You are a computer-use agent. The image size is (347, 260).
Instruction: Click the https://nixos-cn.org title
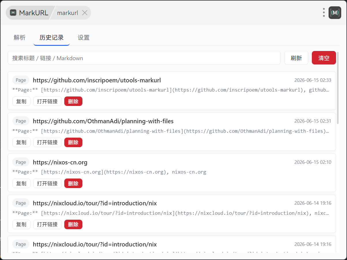tap(60, 162)
